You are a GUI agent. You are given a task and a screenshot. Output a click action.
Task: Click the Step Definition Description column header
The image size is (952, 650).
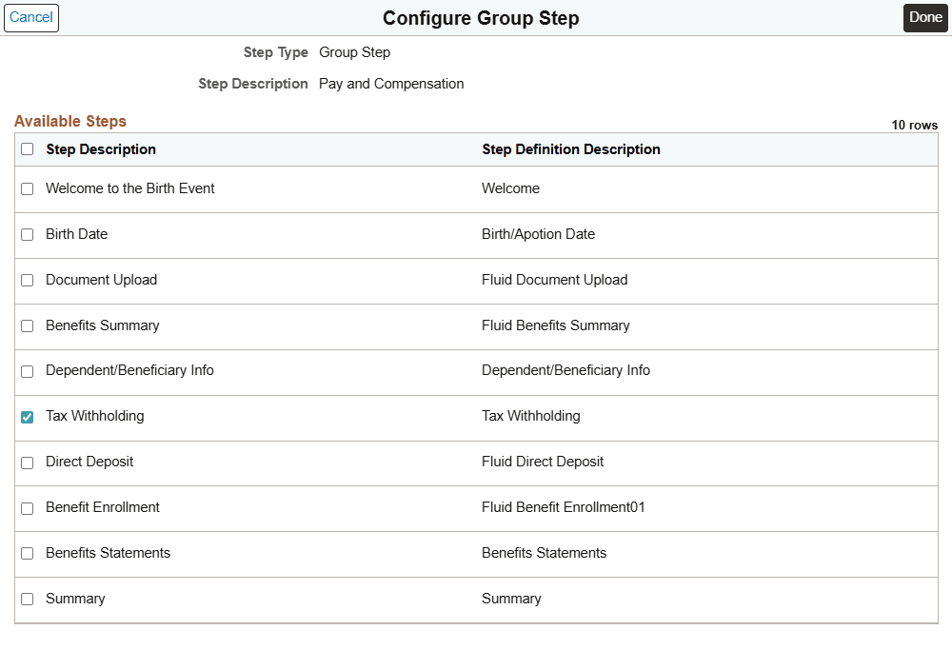click(569, 149)
